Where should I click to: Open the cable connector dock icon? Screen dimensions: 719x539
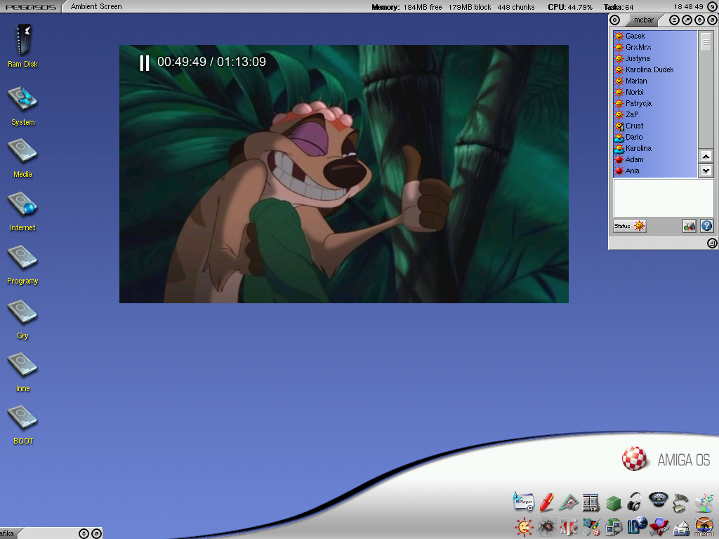(x=680, y=503)
